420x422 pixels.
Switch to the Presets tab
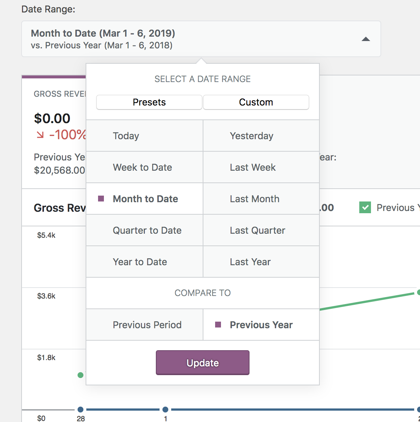point(149,102)
